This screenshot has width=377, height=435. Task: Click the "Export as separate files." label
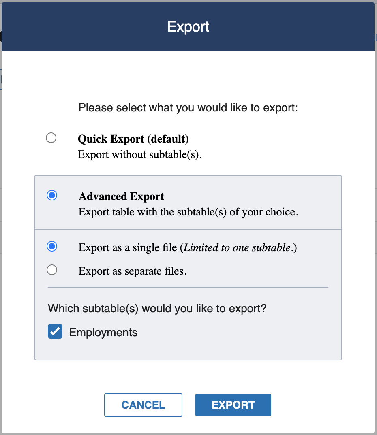point(133,271)
